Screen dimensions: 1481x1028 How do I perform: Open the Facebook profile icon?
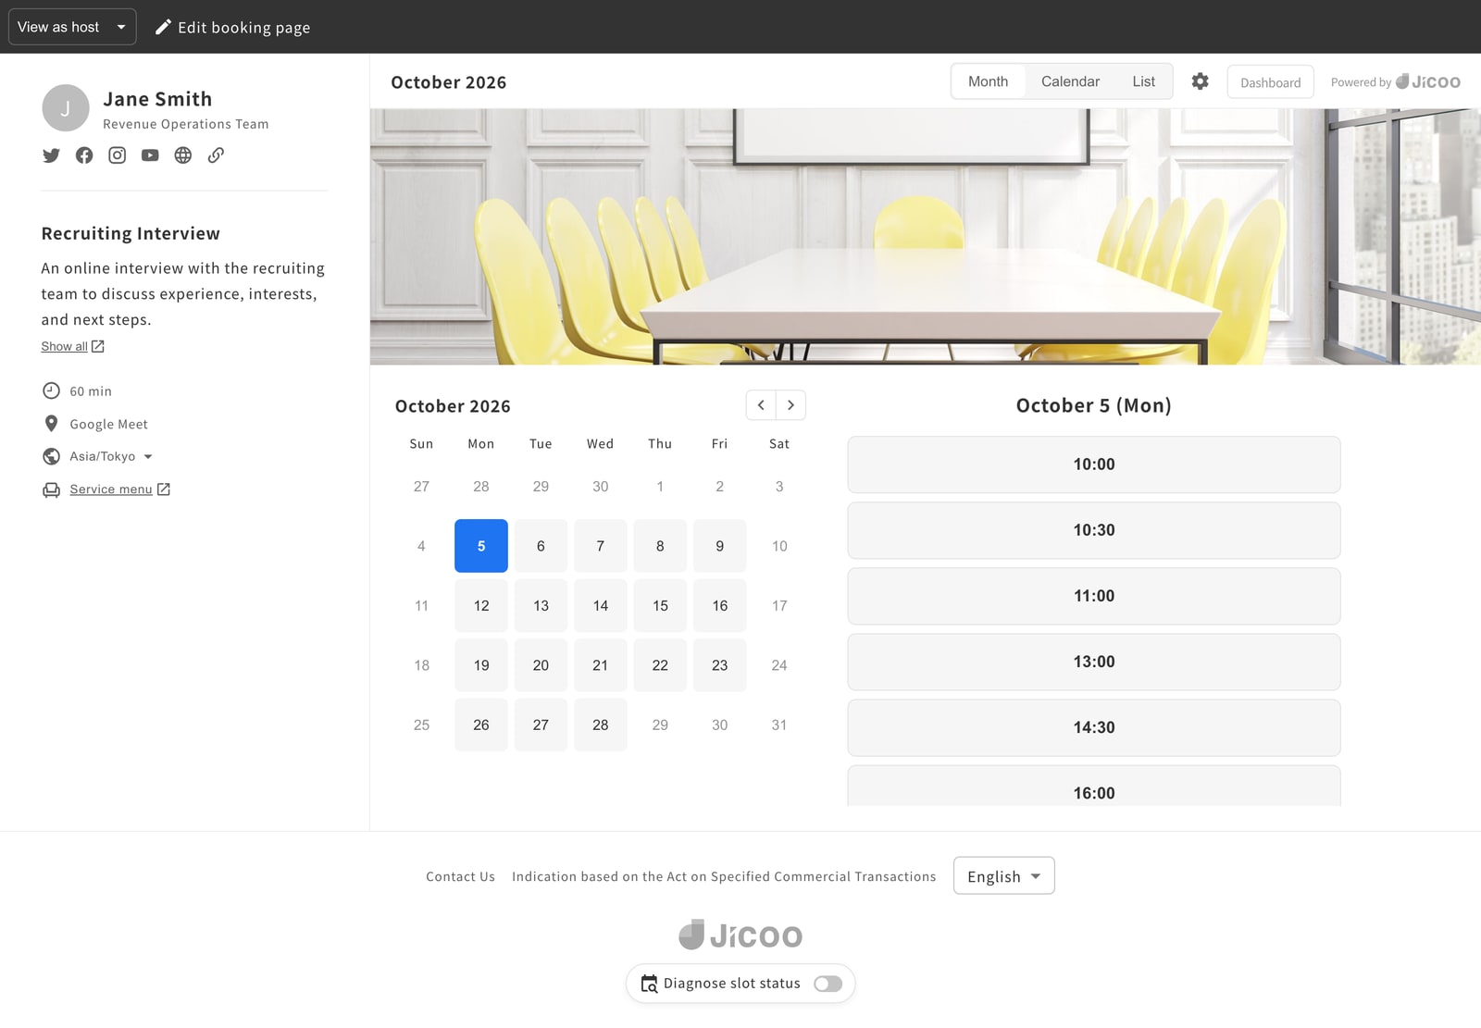point(84,155)
